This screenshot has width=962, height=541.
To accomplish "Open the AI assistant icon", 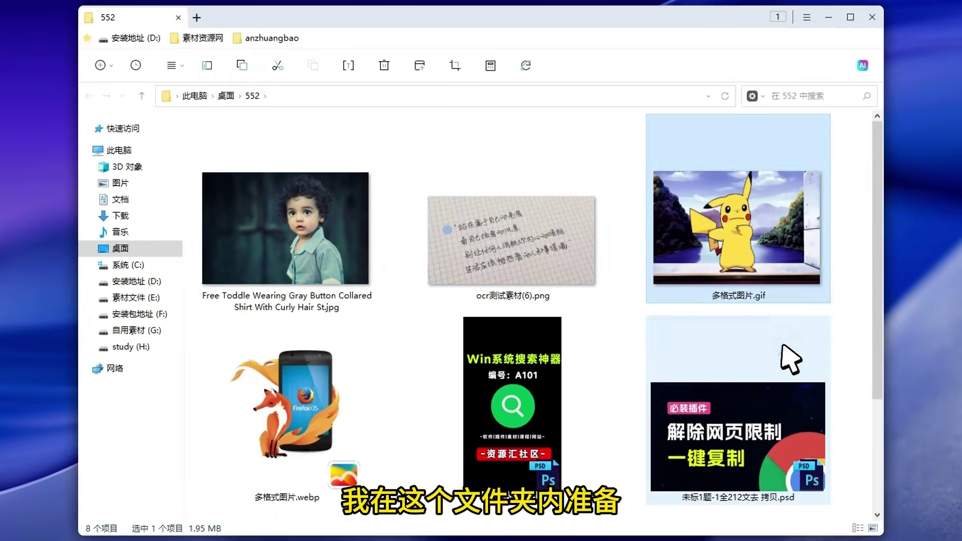I will click(x=862, y=65).
